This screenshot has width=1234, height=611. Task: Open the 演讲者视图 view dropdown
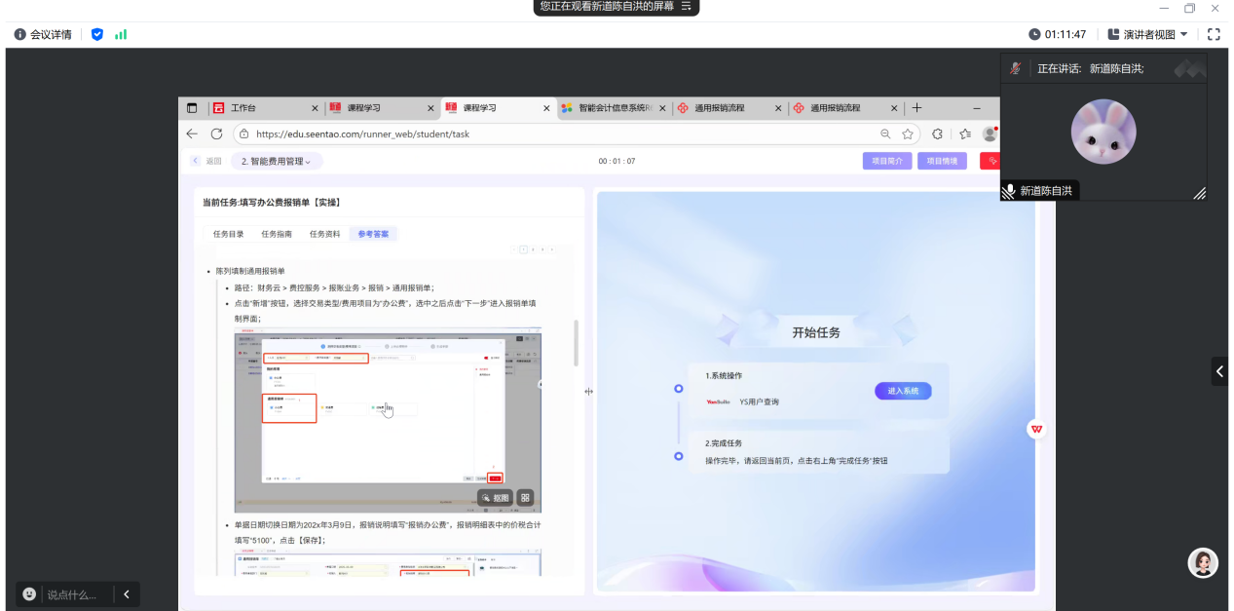click(1147, 34)
